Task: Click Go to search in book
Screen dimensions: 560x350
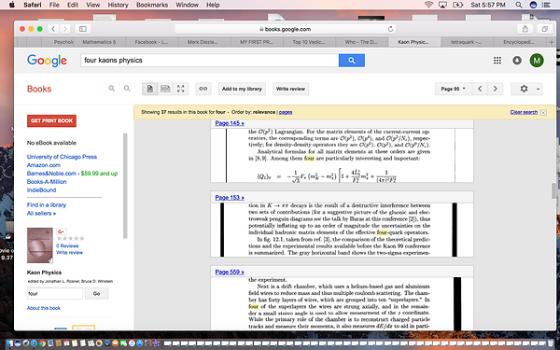Action: pyautogui.click(x=96, y=294)
